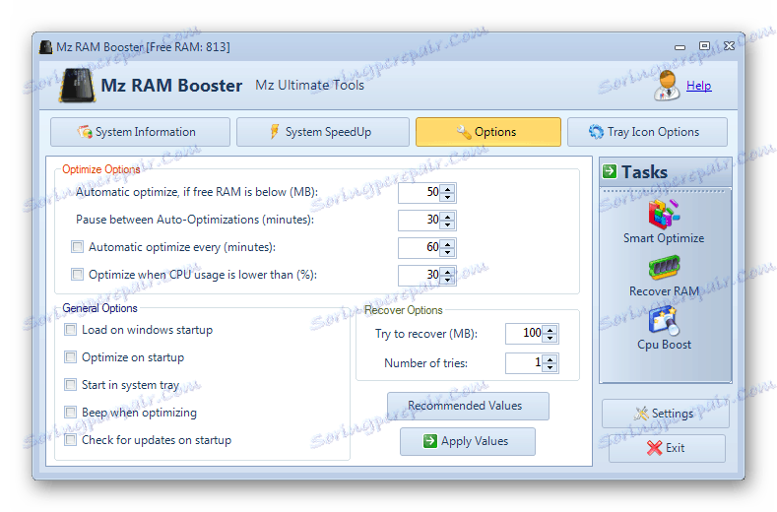Image resolution: width=777 pixels, height=512 pixels.
Task: Increase free RAM threshold value up arrow
Action: [x=447, y=189]
